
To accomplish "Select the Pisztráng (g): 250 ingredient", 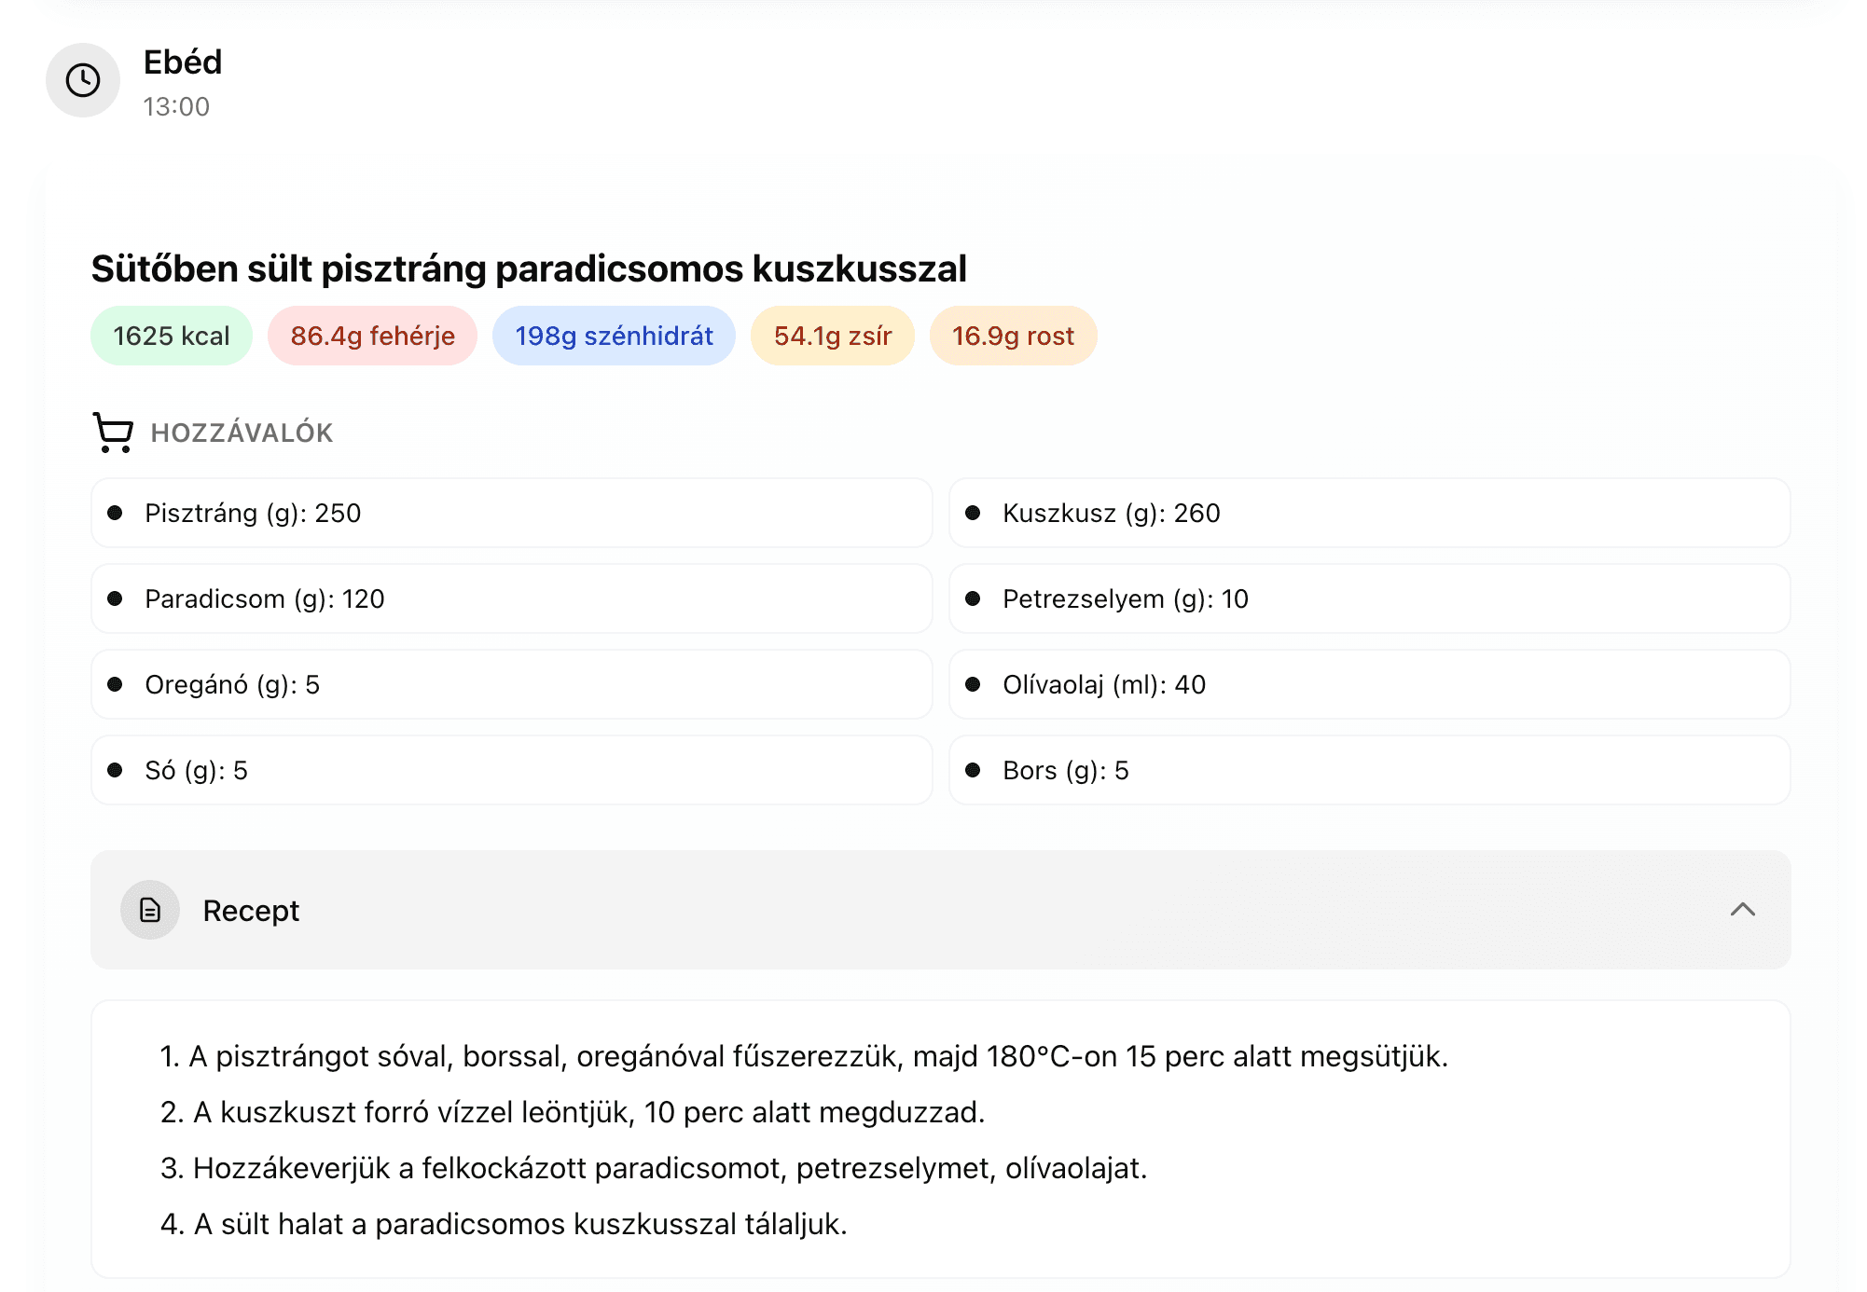I will [x=511, y=513].
